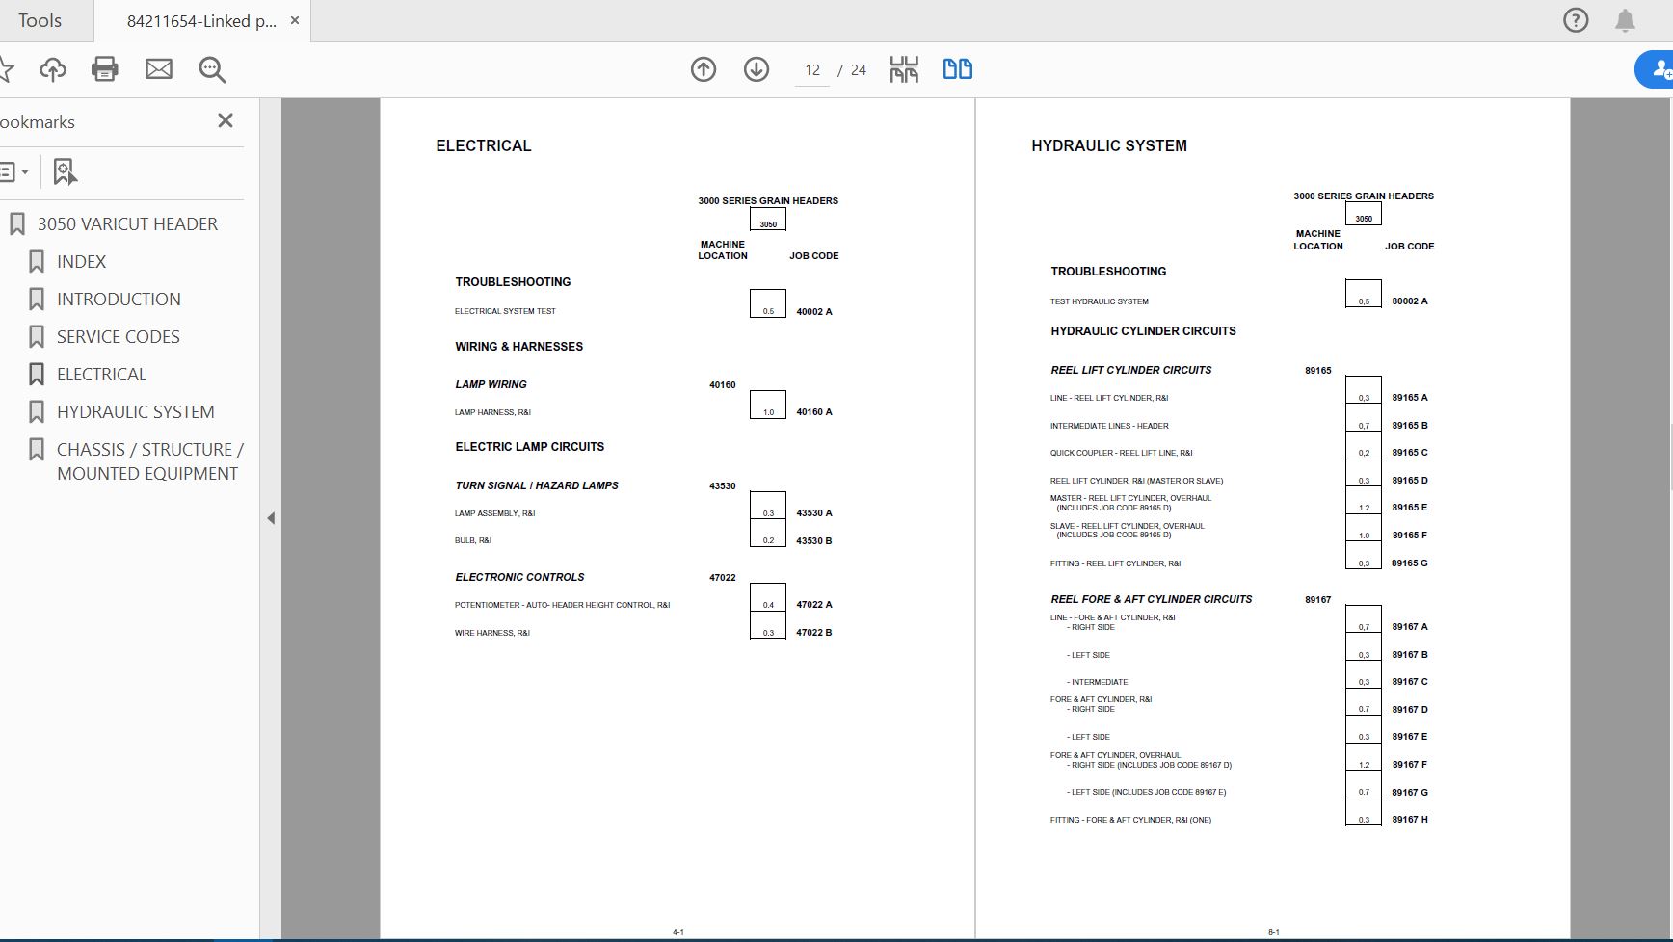The width and height of the screenshot is (1673, 942).
Task: Click the upload to cloud icon
Action: coord(53,69)
